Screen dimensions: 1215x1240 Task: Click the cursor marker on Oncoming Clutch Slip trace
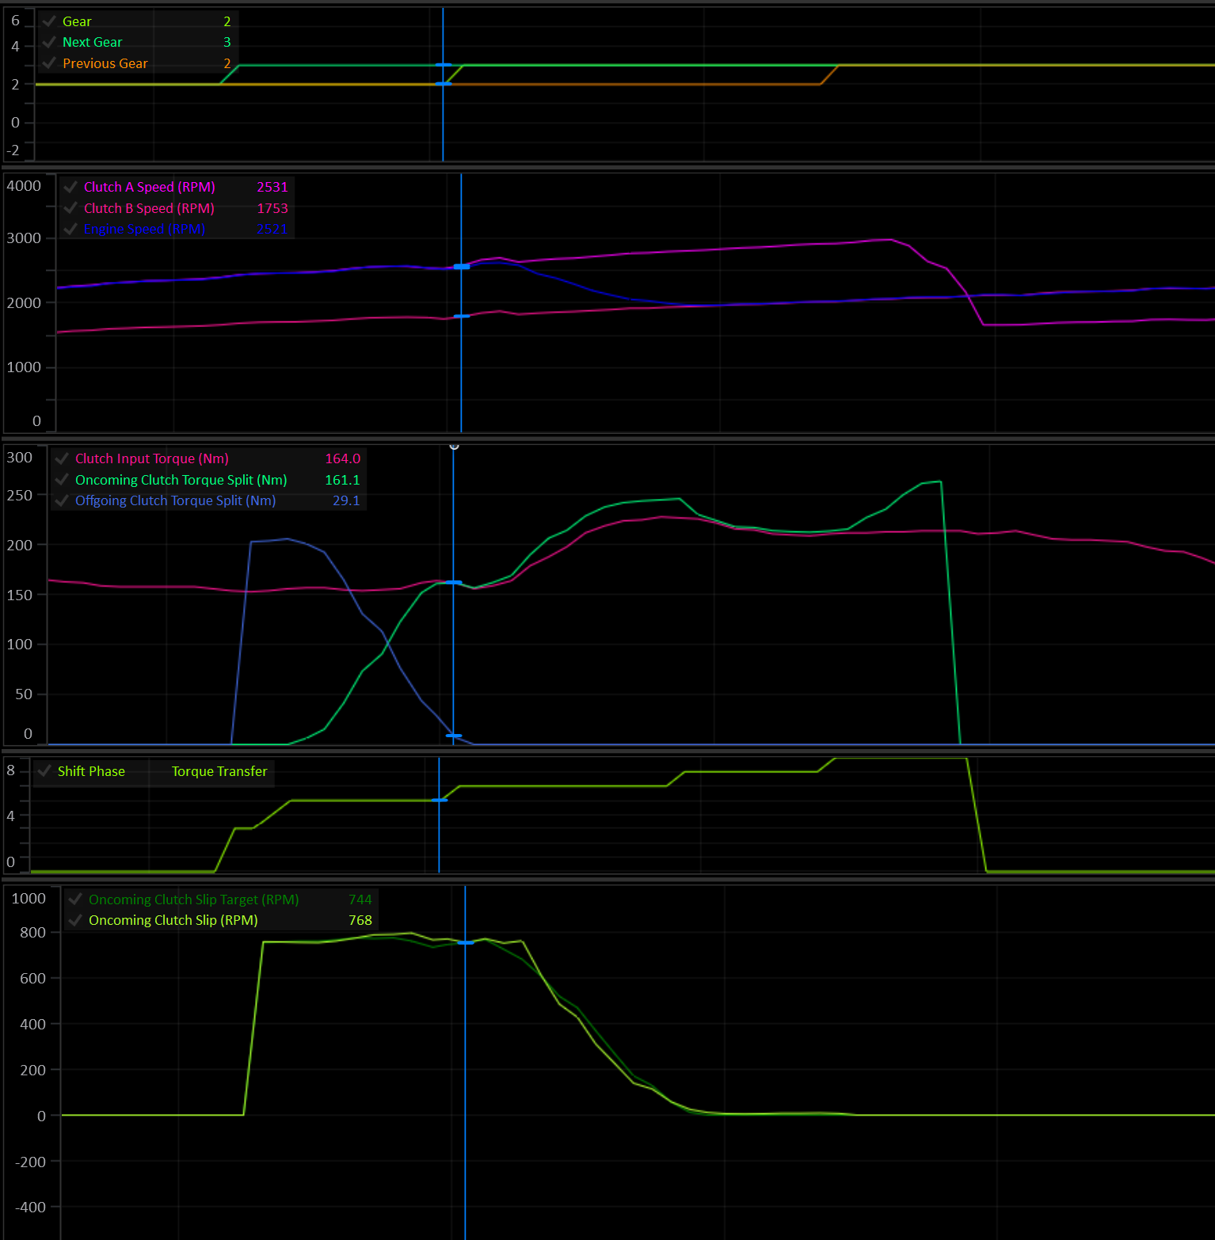pyautogui.click(x=466, y=942)
